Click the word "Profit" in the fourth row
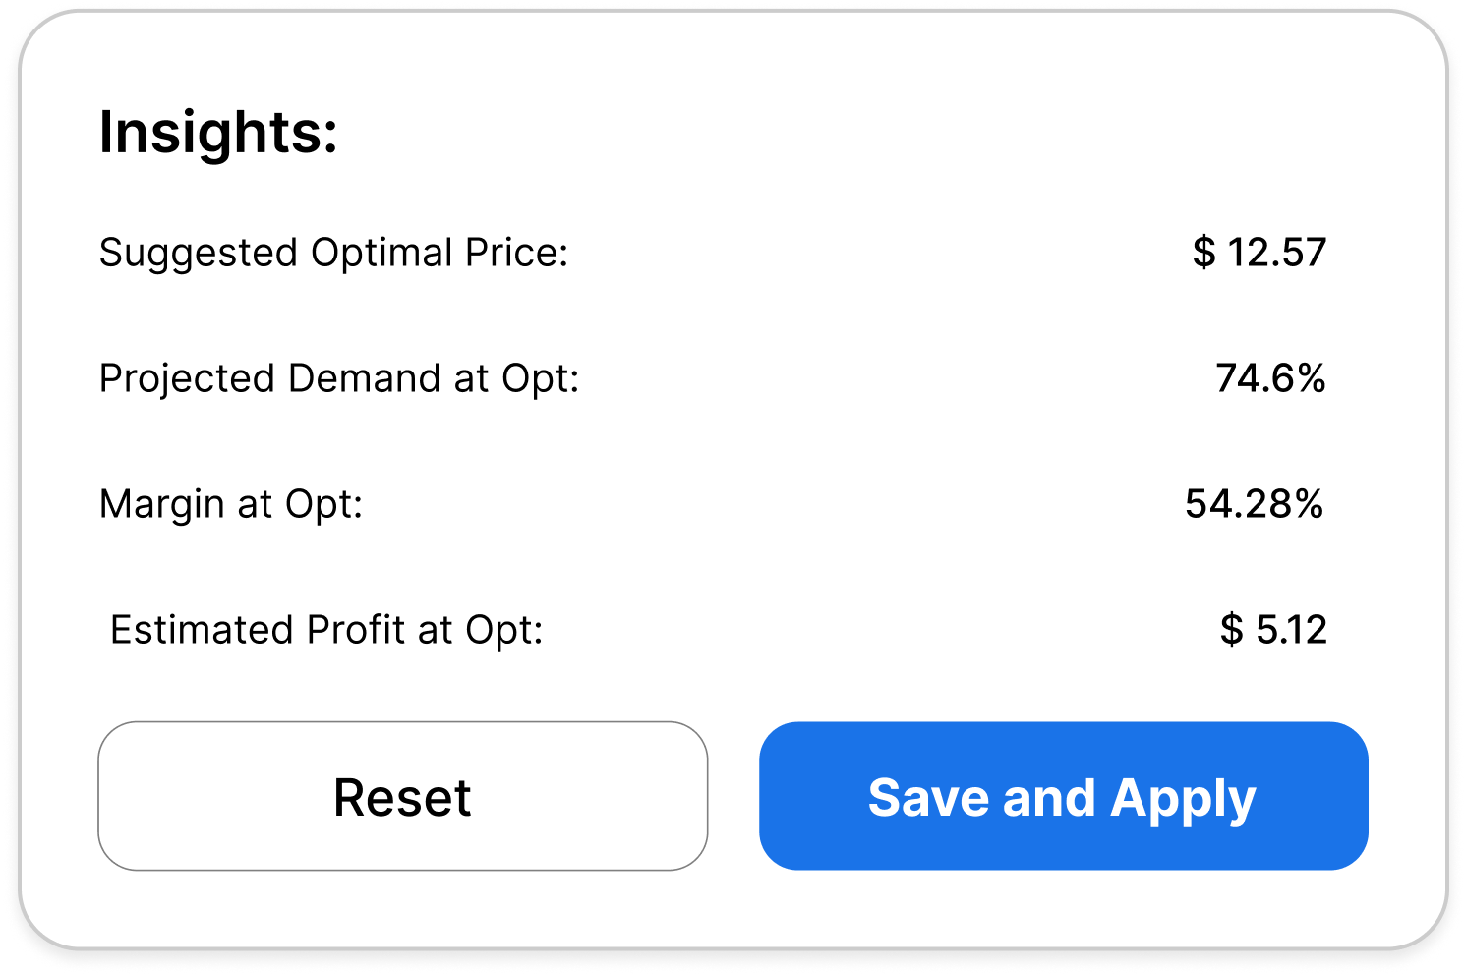 356,630
